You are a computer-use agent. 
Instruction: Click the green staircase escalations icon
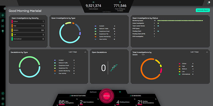[114, 68]
